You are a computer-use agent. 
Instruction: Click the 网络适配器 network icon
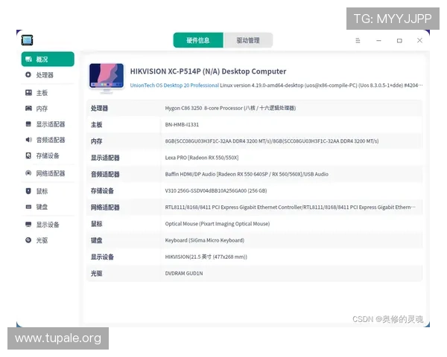click(x=28, y=173)
